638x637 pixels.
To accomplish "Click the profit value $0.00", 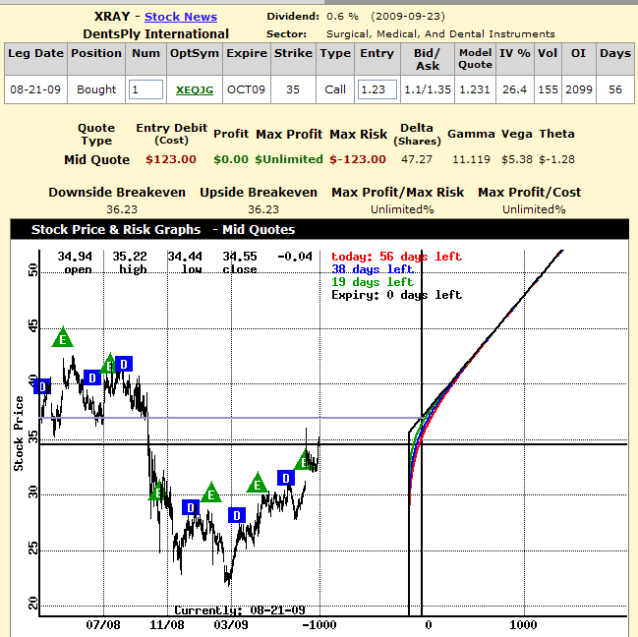I will [231, 159].
